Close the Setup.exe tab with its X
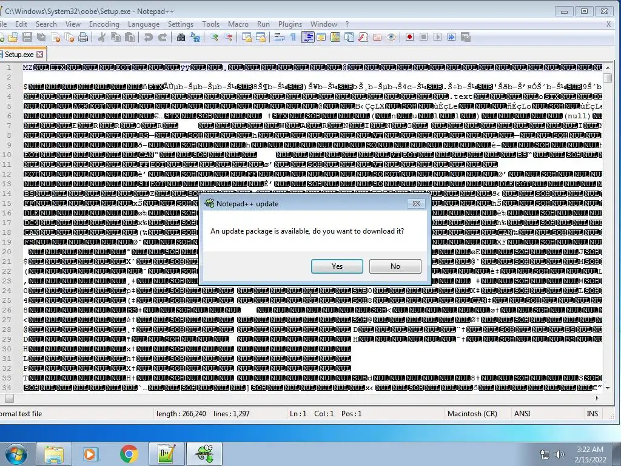The width and height of the screenshot is (621, 466). 40,54
